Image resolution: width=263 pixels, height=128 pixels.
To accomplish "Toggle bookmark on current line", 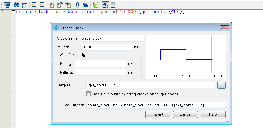I will (52, 5).
